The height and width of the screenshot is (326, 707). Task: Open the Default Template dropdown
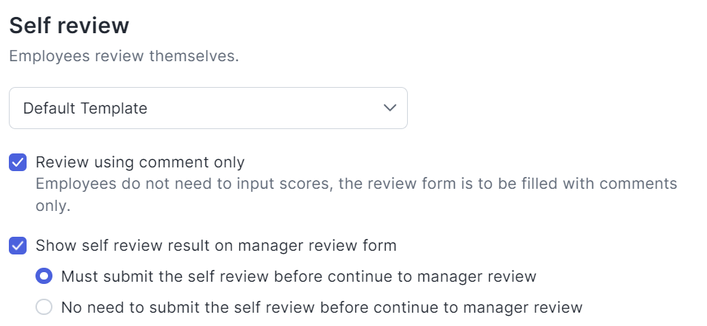pyautogui.click(x=208, y=108)
